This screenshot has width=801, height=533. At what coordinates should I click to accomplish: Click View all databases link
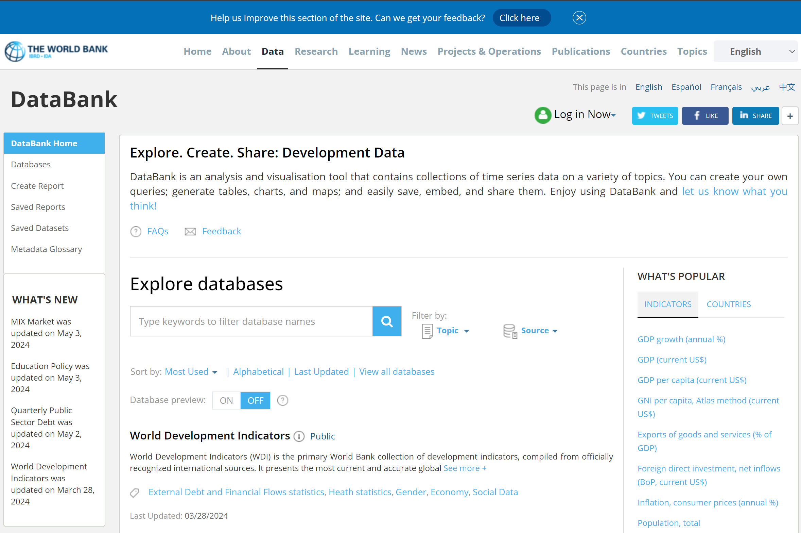(397, 372)
